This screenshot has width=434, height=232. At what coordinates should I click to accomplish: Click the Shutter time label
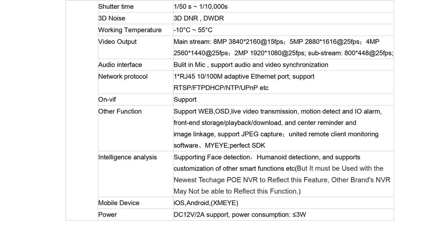(116, 7)
